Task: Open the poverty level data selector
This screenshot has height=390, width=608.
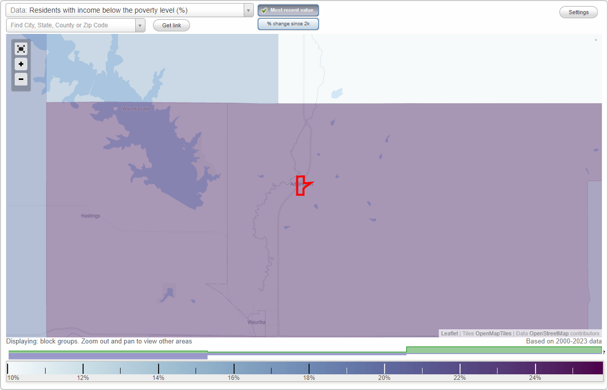Action: 127,10
